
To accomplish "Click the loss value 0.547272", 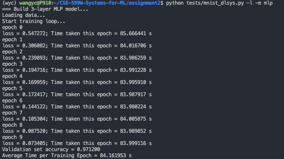I will pyautogui.click(x=33, y=34).
